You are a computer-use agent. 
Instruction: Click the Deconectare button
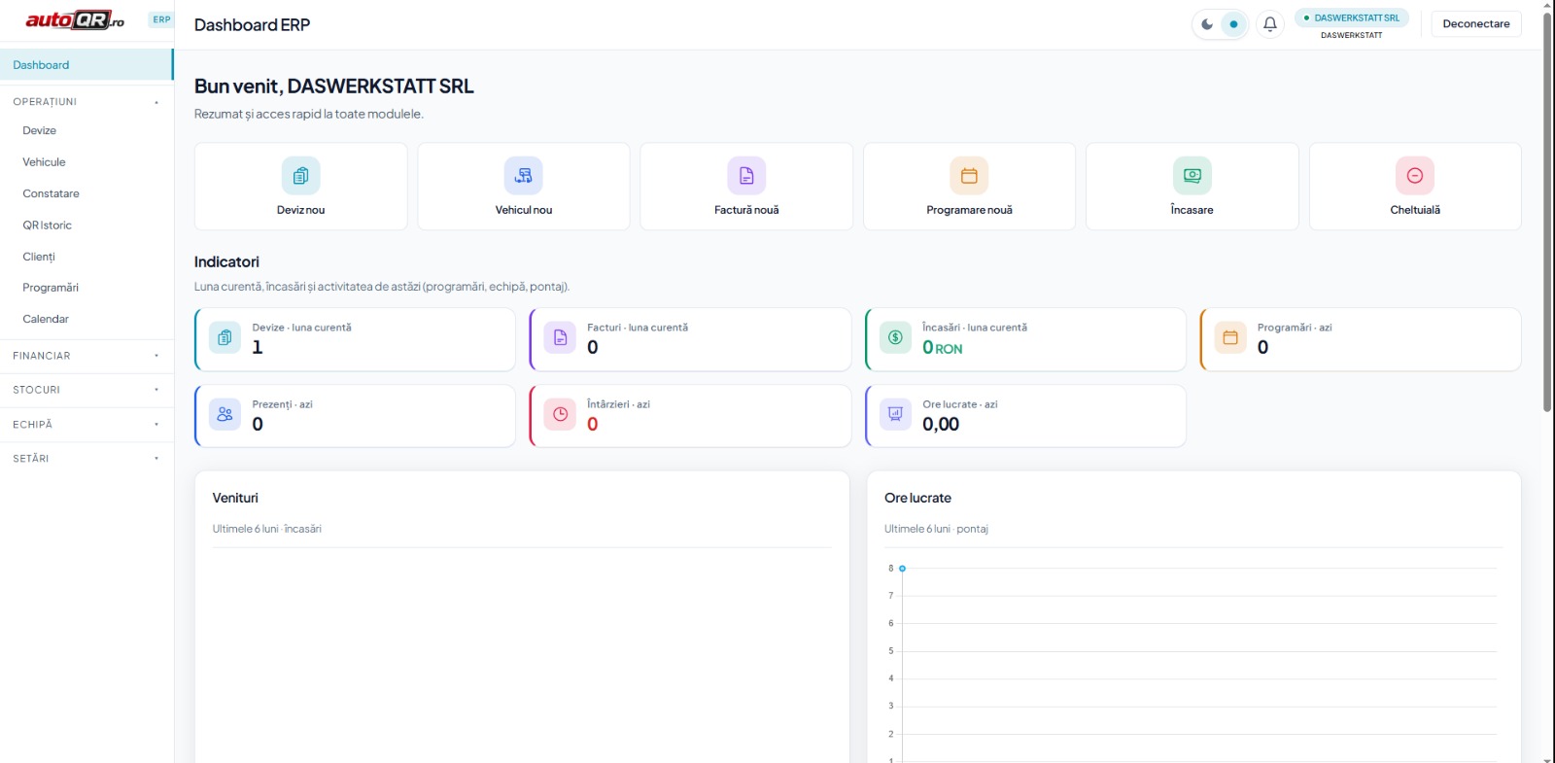(x=1475, y=24)
